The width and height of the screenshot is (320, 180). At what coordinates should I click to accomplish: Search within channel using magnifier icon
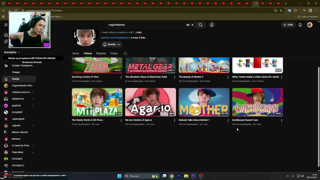tap(125, 53)
